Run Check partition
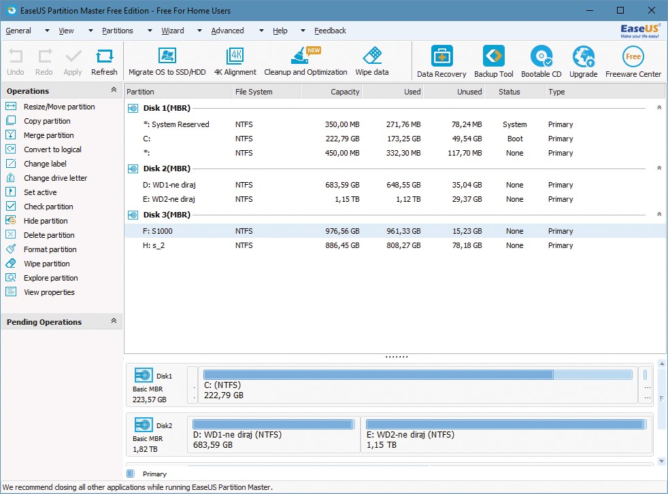The height and width of the screenshot is (494, 668). (48, 207)
